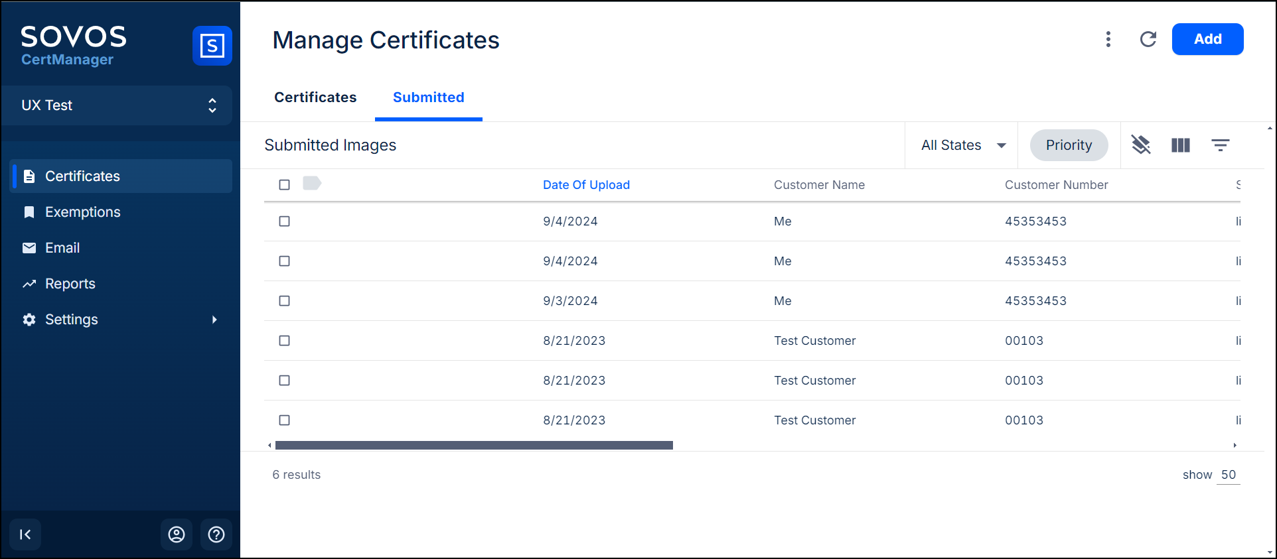Image resolution: width=1277 pixels, height=559 pixels.
Task: Click the horizontal table scrollbar
Action: pyautogui.click(x=474, y=446)
